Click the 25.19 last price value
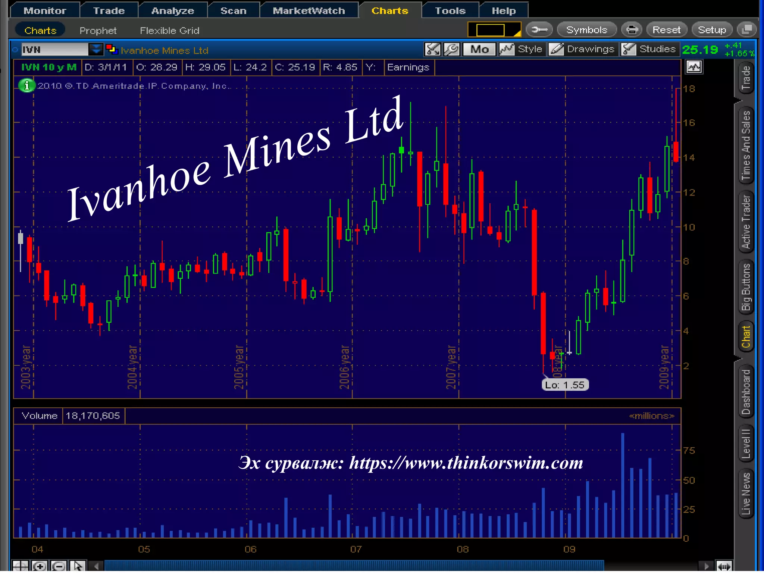The height and width of the screenshot is (573, 764). (700, 50)
